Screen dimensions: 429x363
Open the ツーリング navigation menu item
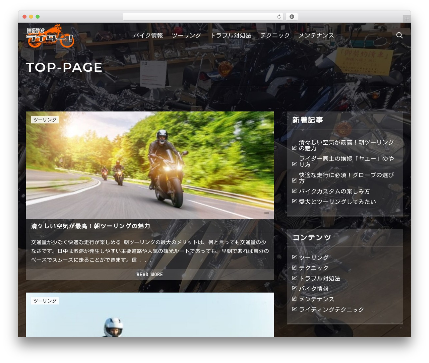(x=186, y=35)
